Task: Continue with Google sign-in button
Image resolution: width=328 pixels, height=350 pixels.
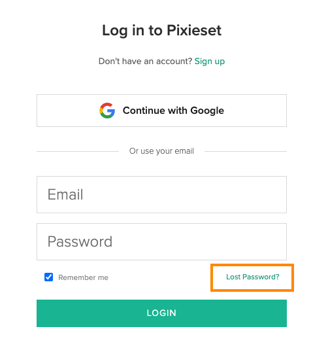Action: coord(161,111)
